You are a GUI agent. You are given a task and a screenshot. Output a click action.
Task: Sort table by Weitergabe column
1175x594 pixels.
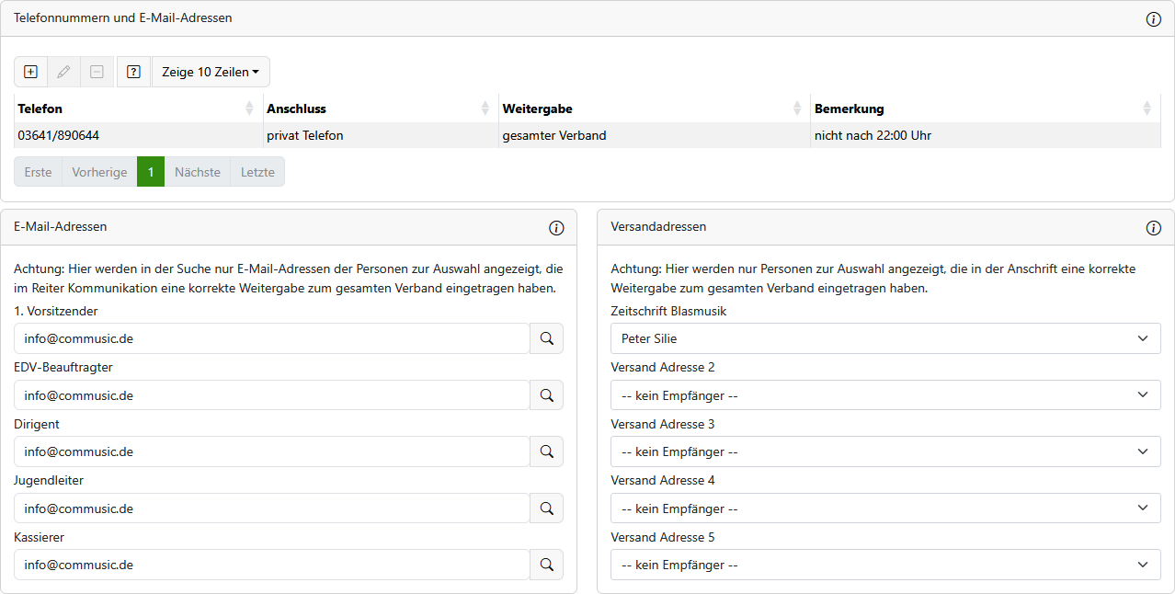654,109
